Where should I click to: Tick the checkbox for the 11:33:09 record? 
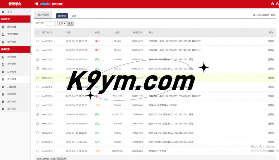[x=38, y=50]
